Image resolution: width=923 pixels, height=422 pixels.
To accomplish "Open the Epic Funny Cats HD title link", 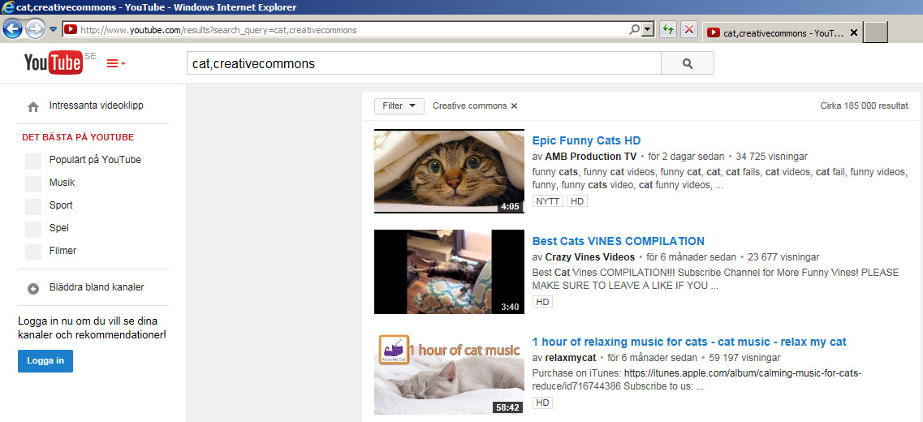I will (x=586, y=140).
